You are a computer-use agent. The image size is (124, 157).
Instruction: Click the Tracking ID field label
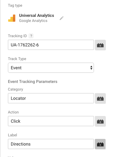coord(17,36)
